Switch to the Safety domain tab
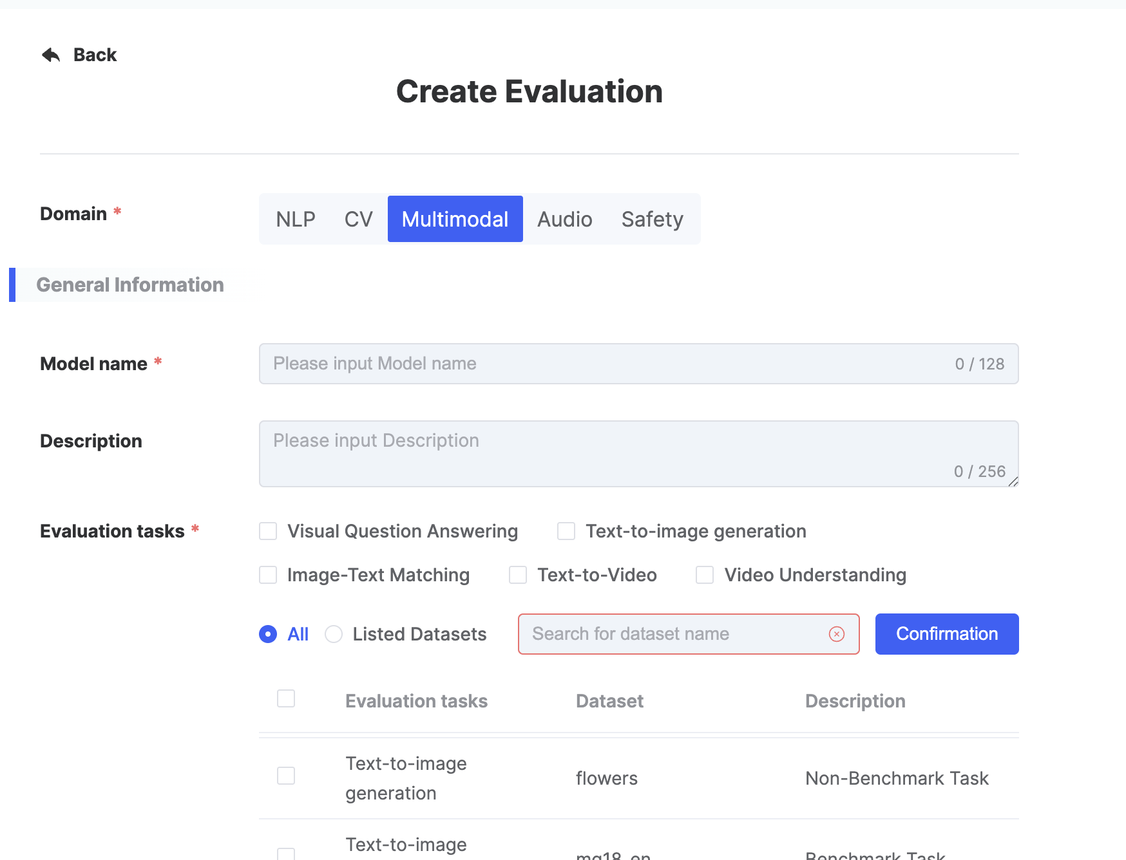Screen dimensions: 1126x860 652,220
